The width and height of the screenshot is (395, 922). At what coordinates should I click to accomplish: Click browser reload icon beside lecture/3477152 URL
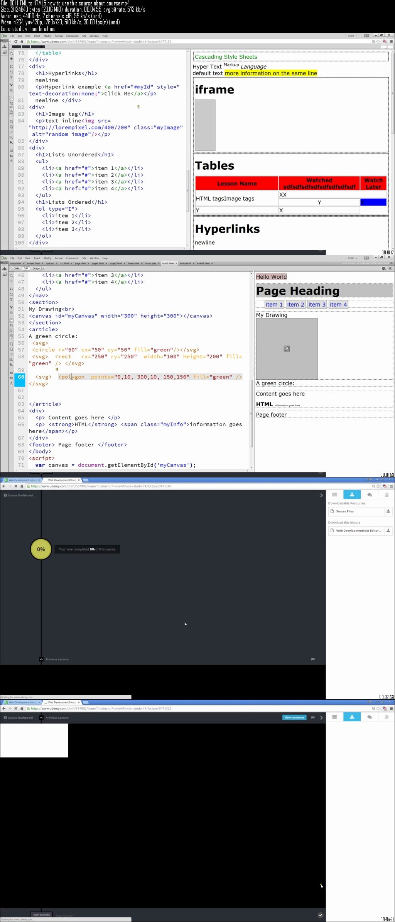[16, 42]
